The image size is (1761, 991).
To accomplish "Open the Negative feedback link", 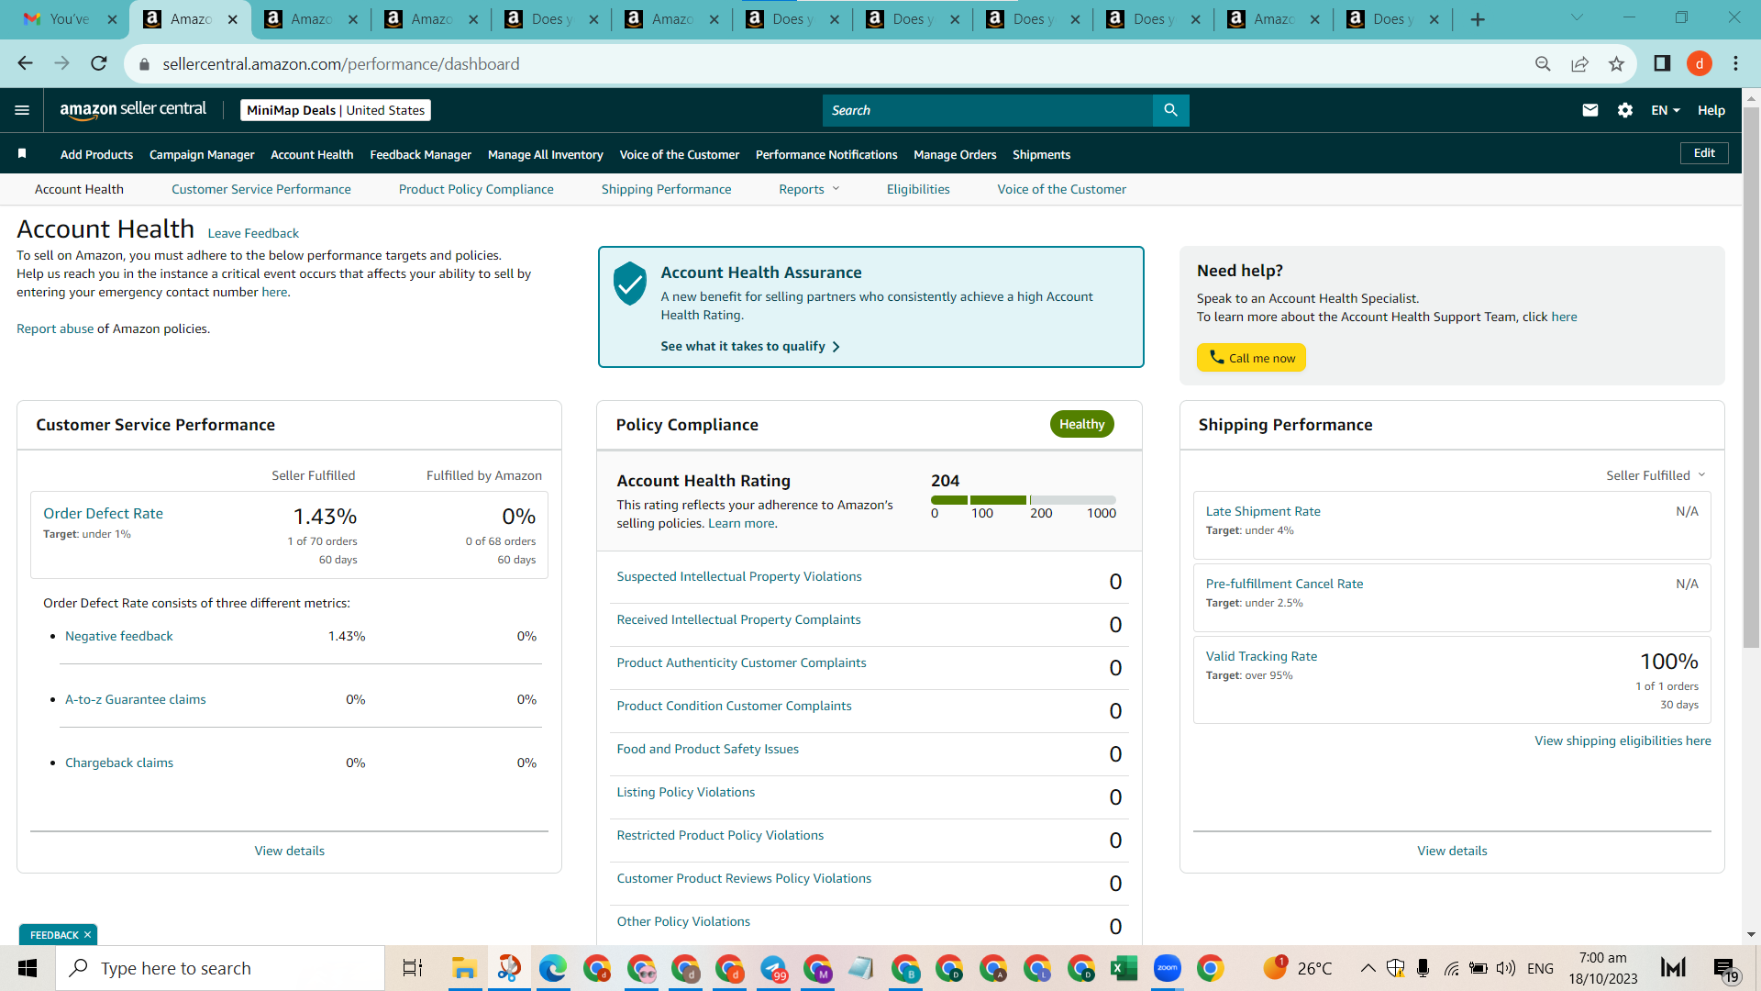I will click(118, 636).
